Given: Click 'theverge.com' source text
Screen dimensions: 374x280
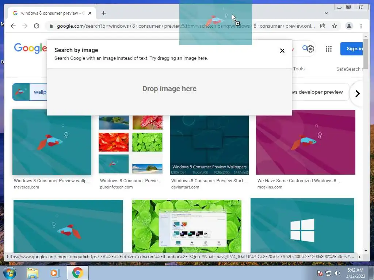Looking at the screenshot, I should pyautogui.click(x=26, y=187).
